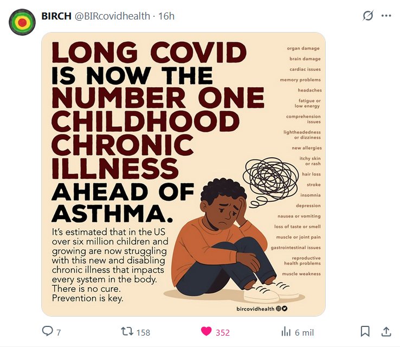This screenshot has width=400, height=347.
Task: Open the view analytics bar-chart icon
Action: [286, 331]
